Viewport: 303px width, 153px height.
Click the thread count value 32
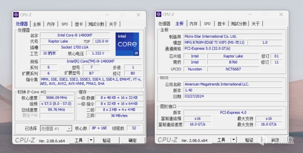[x=134, y=128]
